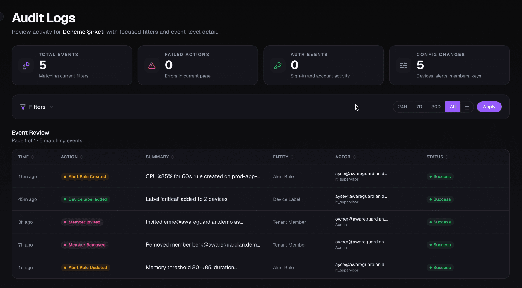Click the '15m ago' time cell
522x288 pixels.
click(x=28, y=176)
